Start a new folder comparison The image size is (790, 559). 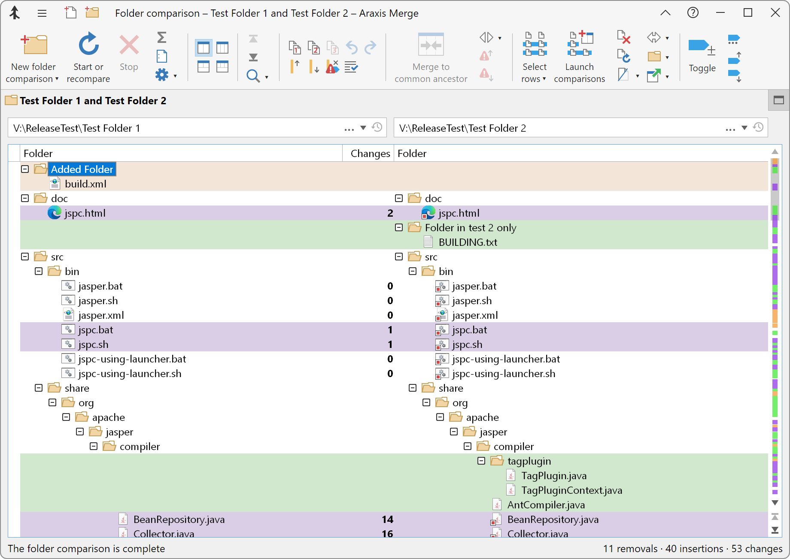[33, 56]
